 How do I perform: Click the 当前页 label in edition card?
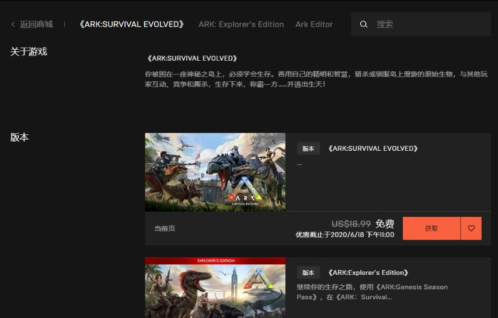click(165, 229)
